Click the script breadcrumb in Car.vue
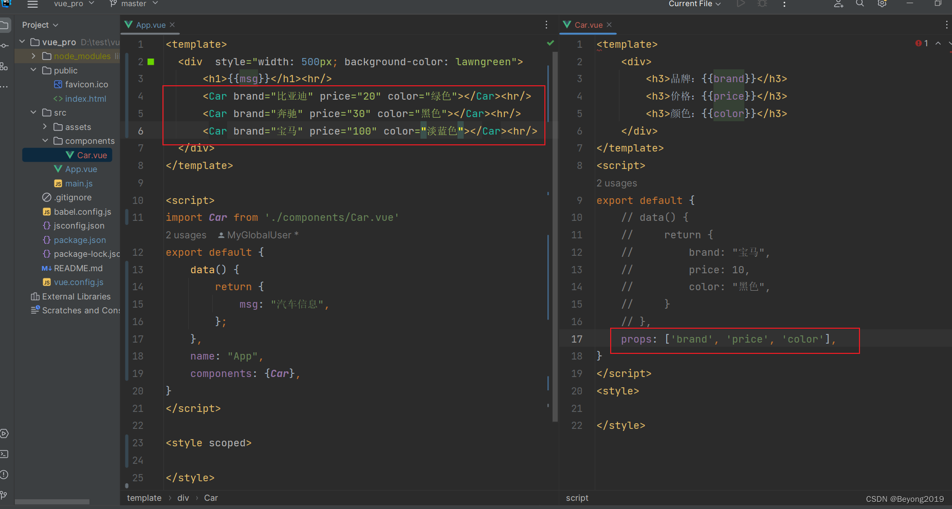 (x=577, y=498)
